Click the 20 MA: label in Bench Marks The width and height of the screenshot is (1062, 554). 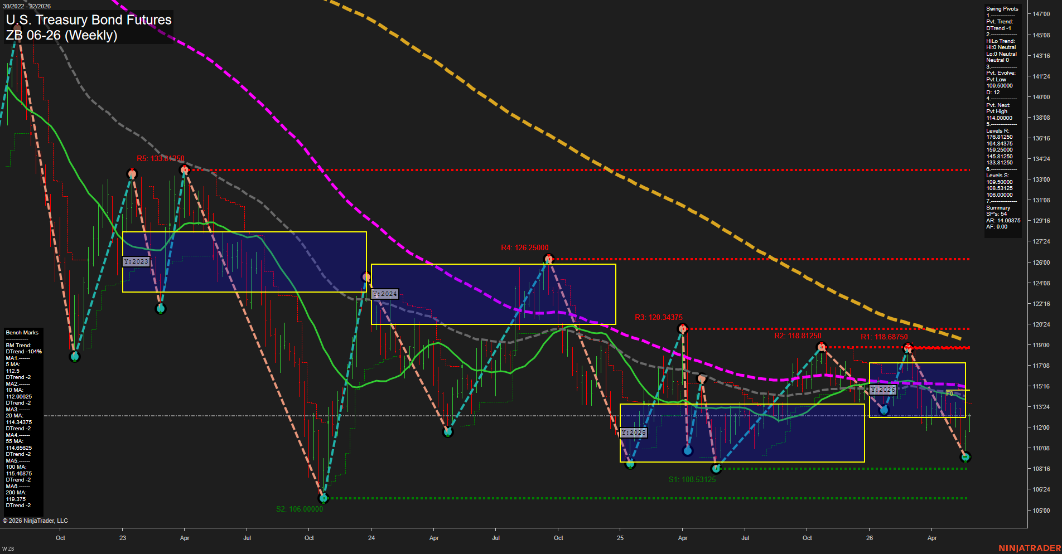click(15, 416)
